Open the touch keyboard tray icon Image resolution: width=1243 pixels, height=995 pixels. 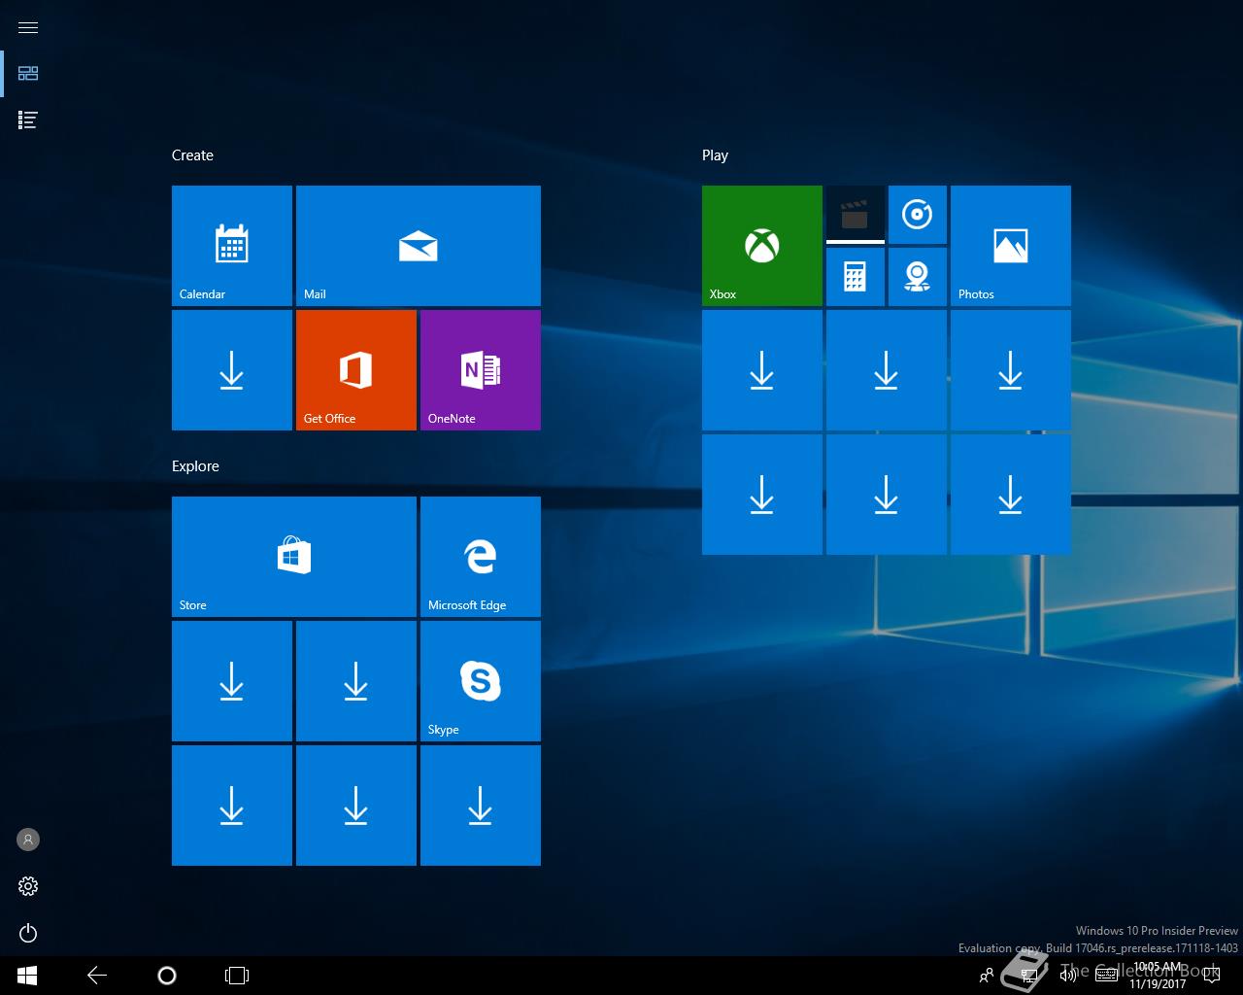coord(1107,976)
